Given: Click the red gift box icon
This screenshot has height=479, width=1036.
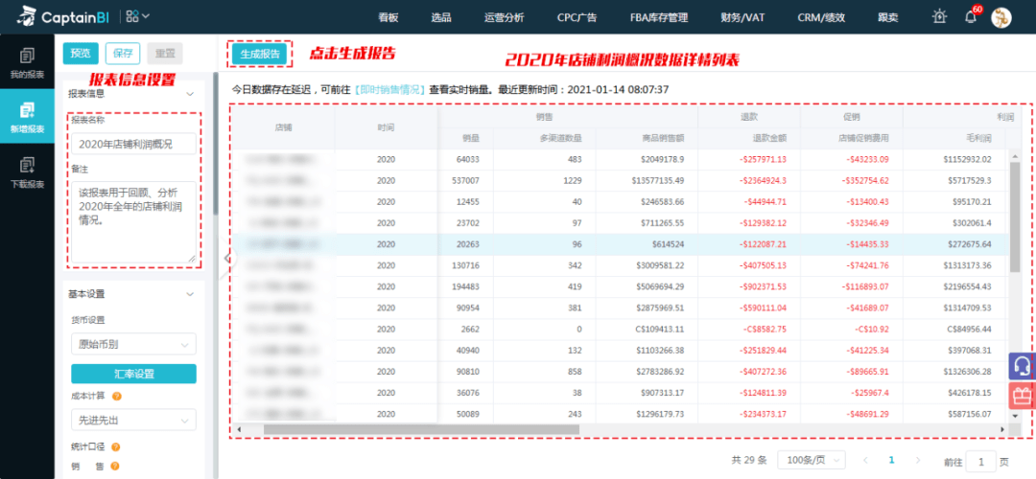Looking at the screenshot, I should coord(1022,396).
